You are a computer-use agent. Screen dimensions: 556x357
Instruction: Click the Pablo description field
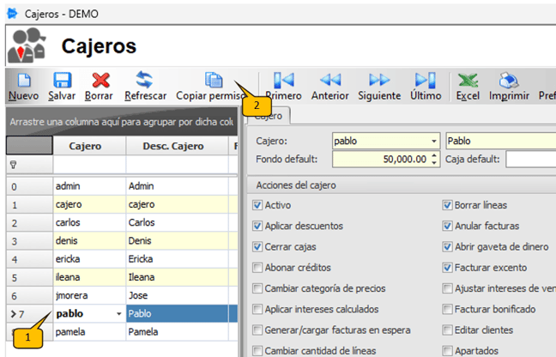point(501,141)
